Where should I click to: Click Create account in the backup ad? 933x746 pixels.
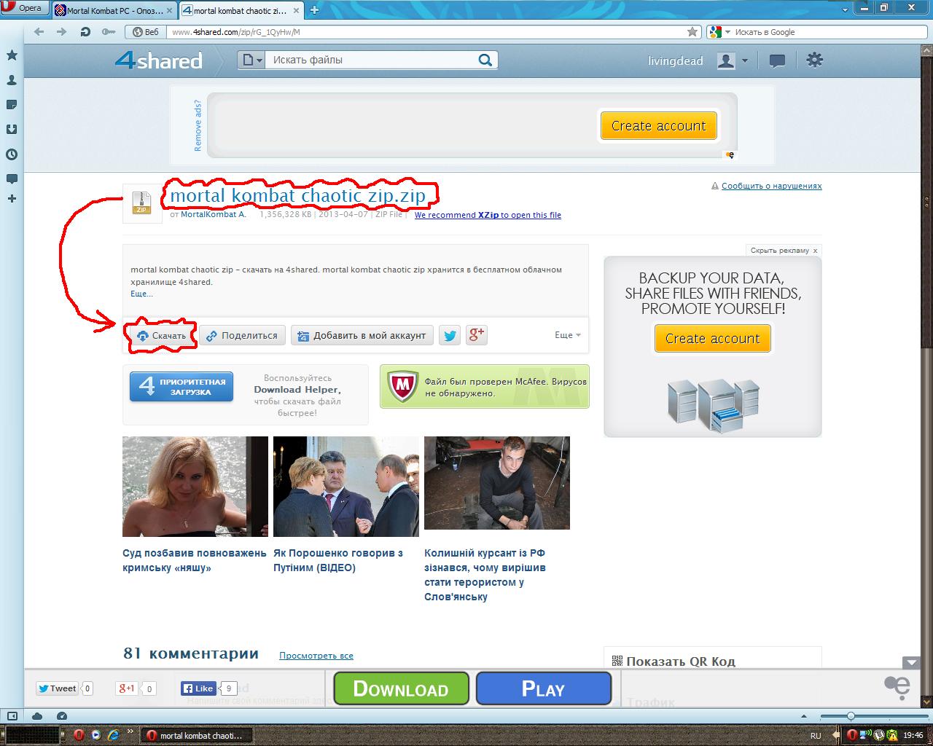click(x=712, y=339)
